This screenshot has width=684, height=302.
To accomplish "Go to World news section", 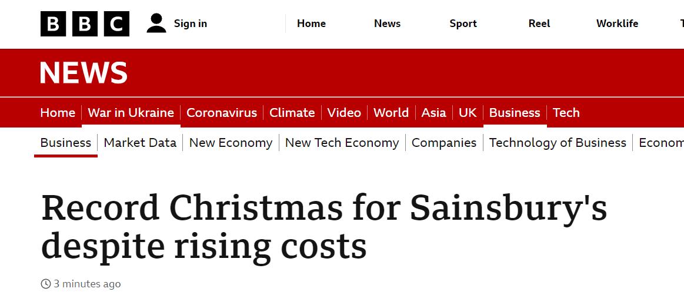I will (x=391, y=113).
